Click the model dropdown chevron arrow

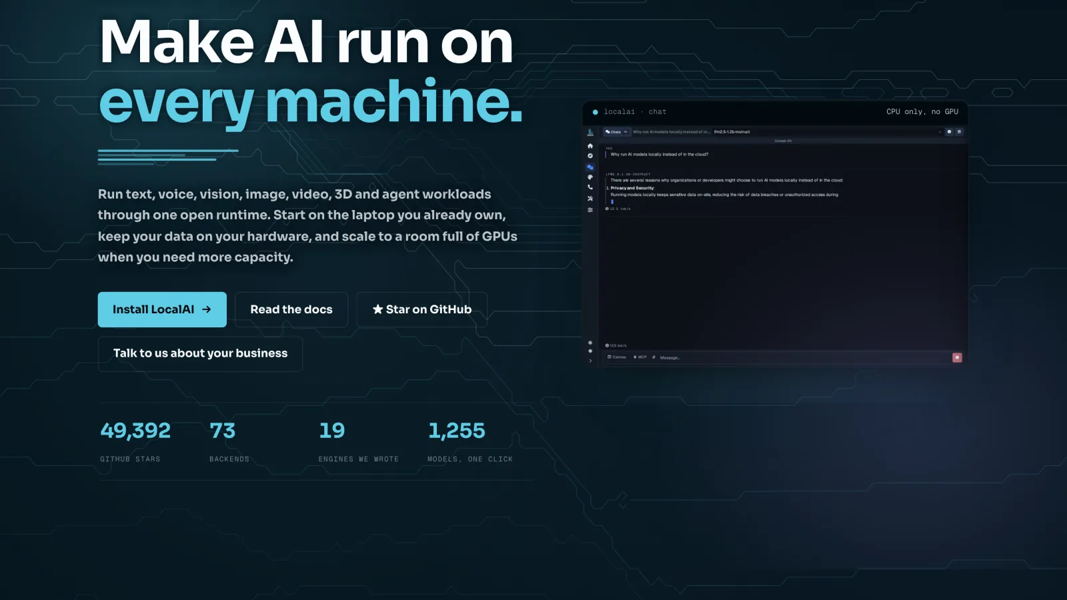click(940, 132)
